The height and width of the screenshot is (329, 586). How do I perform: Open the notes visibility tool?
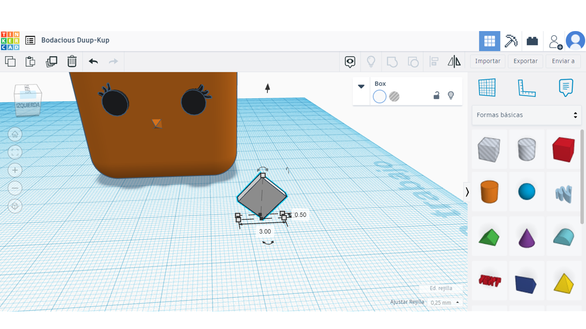tap(350, 62)
